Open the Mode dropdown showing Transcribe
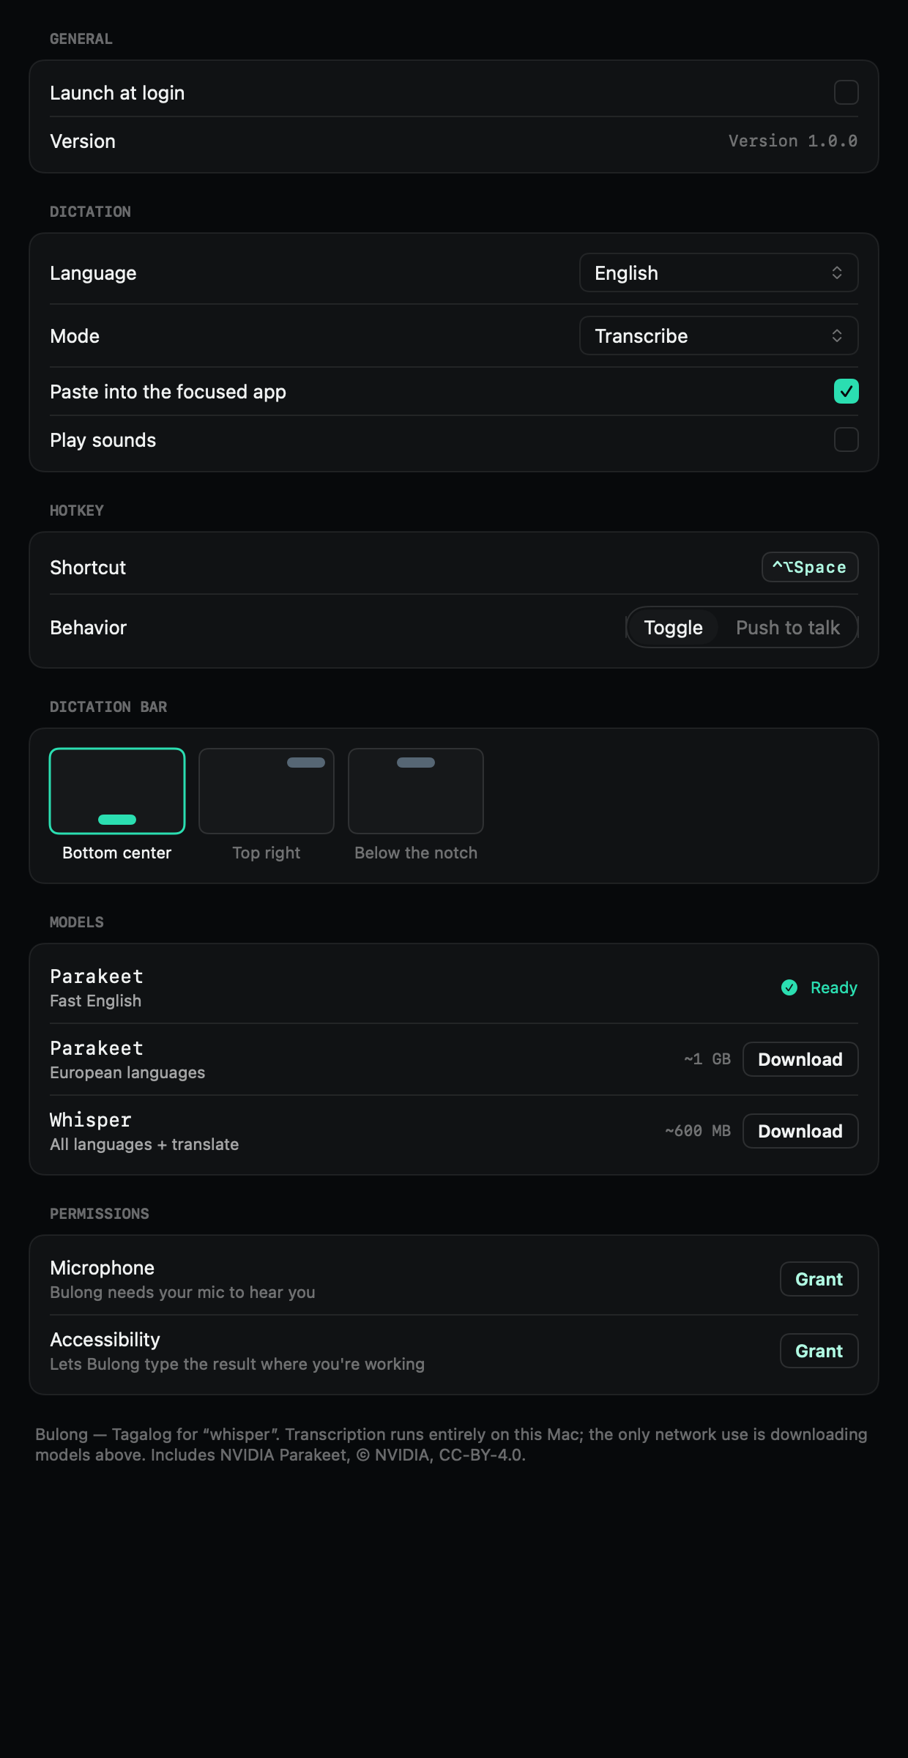 [718, 335]
